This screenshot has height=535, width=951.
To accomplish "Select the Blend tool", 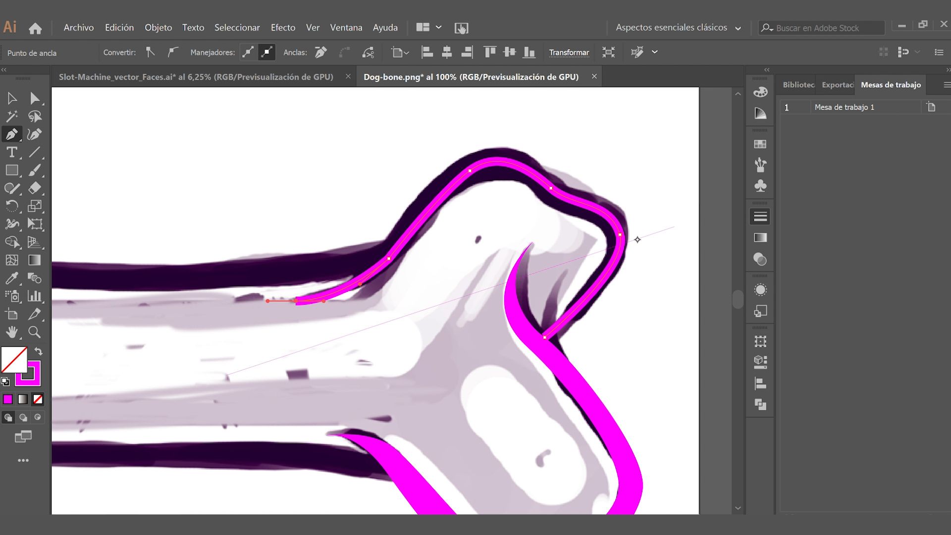I will pos(35,278).
